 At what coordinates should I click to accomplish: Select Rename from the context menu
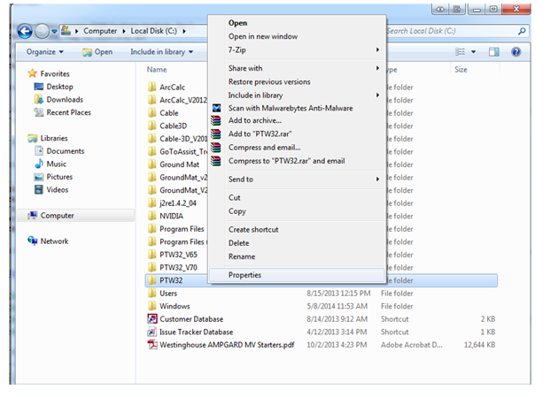click(x=241, y=256)
